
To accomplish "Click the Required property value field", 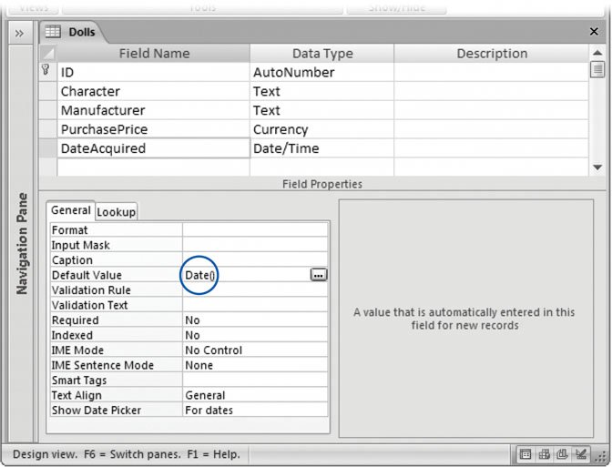I will [x=255, y=320].
